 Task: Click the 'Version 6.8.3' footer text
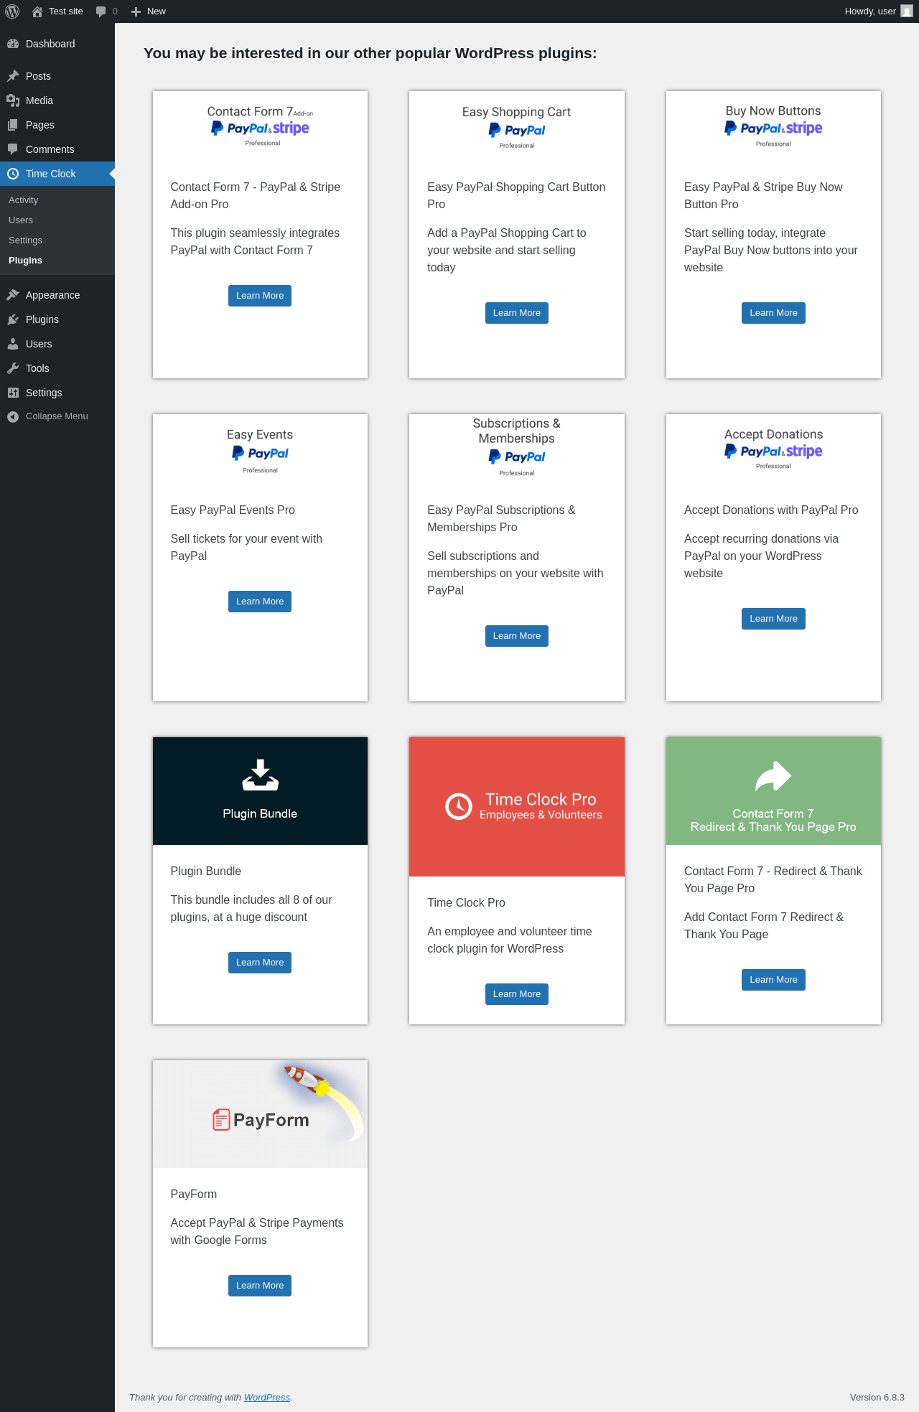(877, 1397)
